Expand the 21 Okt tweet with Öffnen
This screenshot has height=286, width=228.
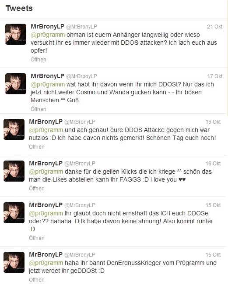(39, 60)
